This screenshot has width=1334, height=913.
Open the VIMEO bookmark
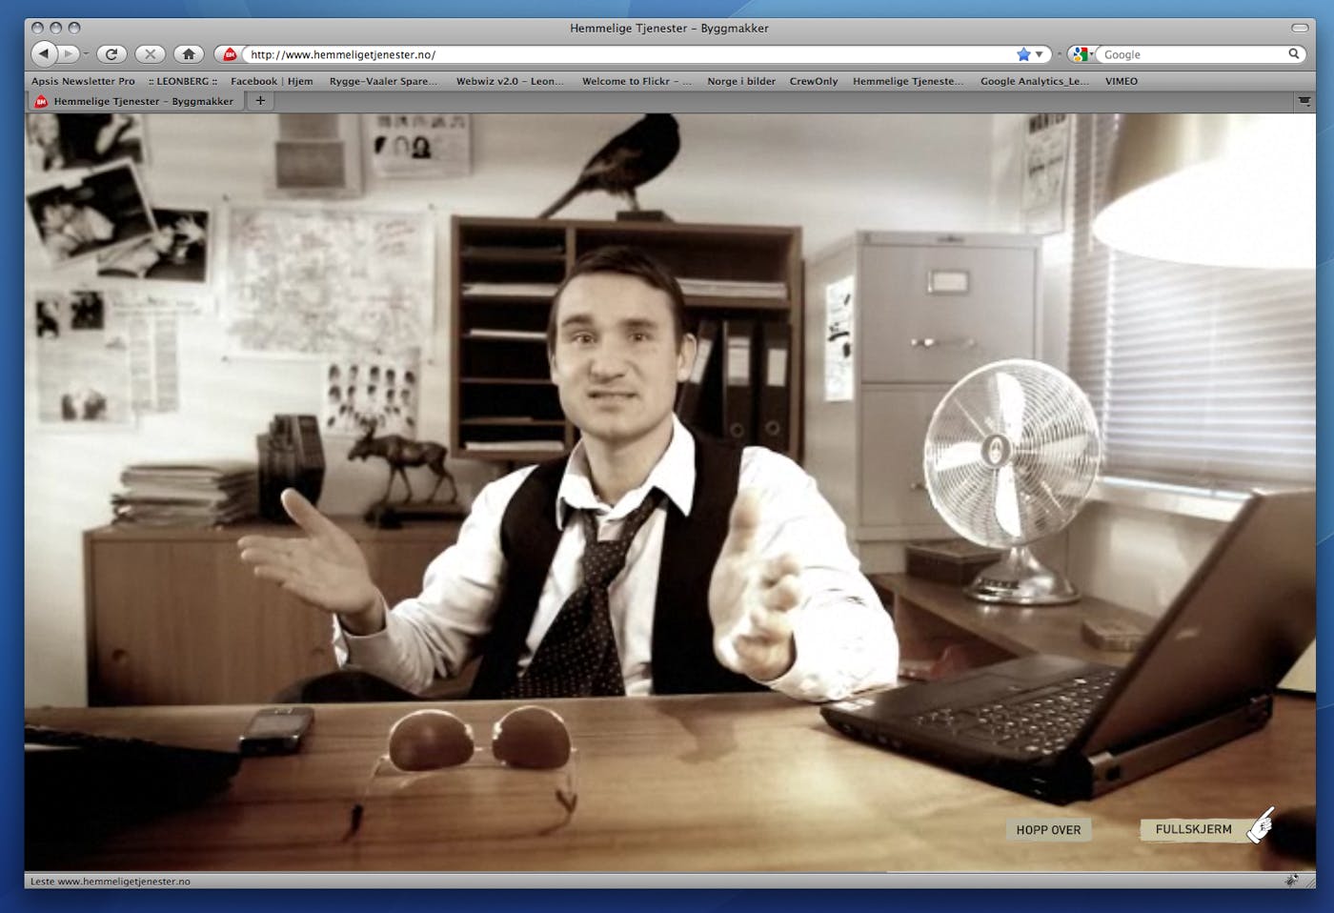tap(1122, 81)
